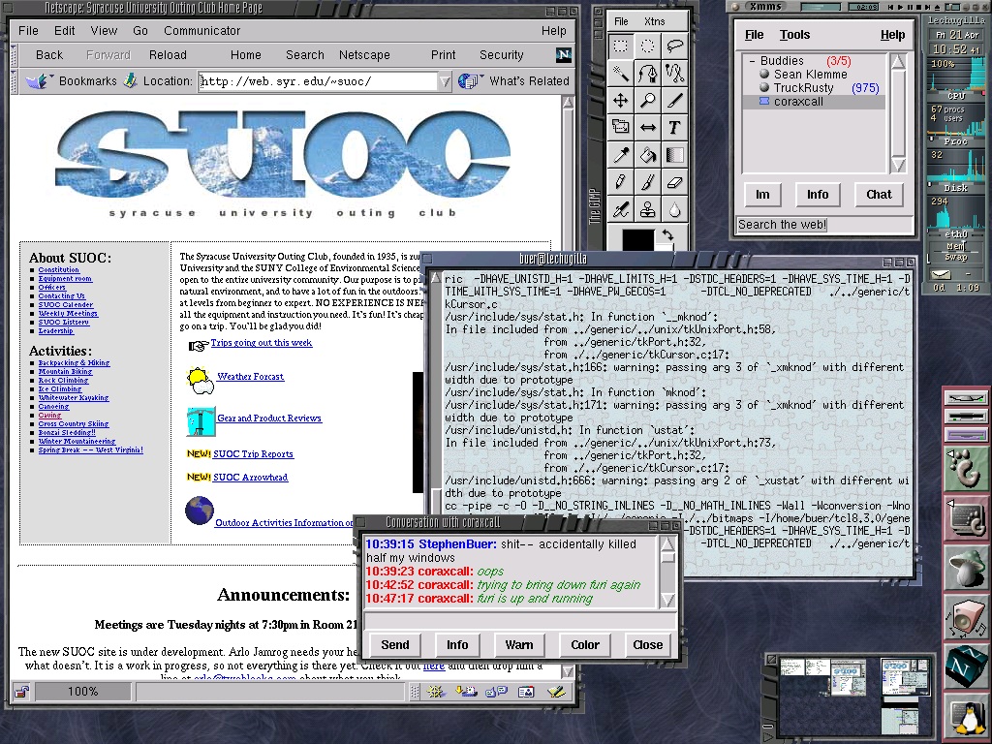Select the GIMP free-select lasso tool
Screen dimensions: 992x744
click(x=674, y=46)
